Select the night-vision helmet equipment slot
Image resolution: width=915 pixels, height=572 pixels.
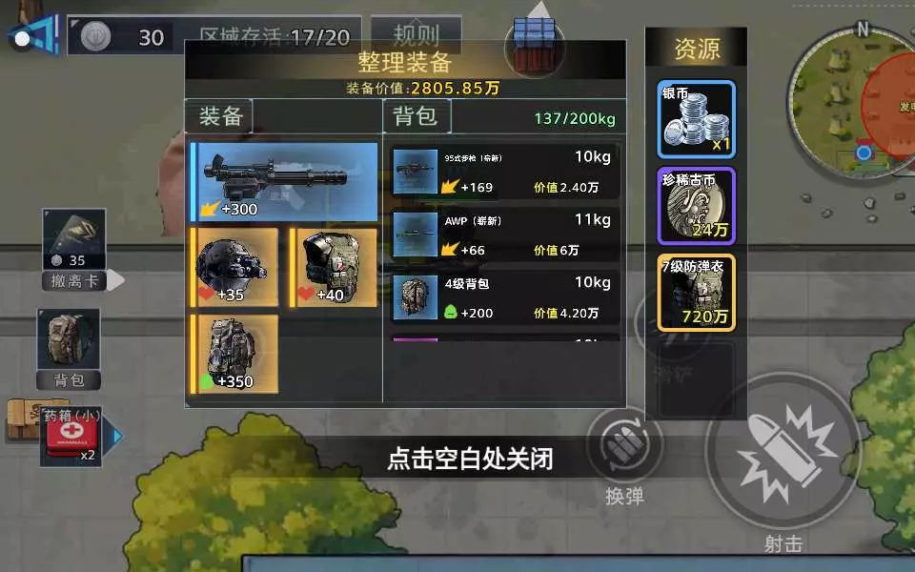(x=234, y=267)
